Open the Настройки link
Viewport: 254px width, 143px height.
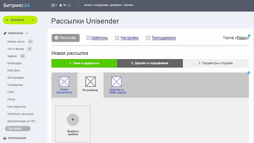pyautogui.click(x=130, y=38)
